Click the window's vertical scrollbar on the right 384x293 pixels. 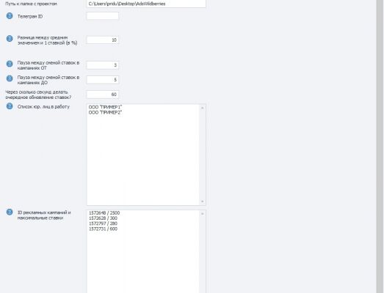click(x=380, y=146)
